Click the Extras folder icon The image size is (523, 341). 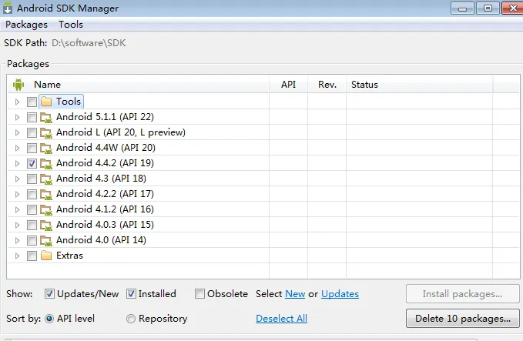pos(46,256)
